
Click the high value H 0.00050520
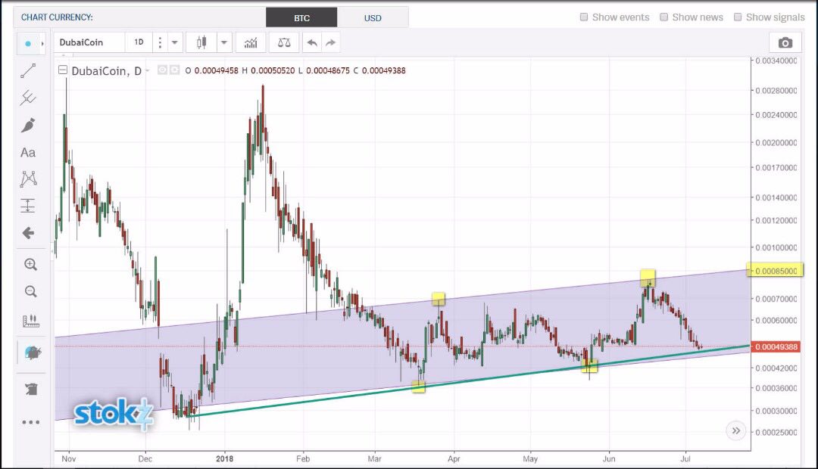pos(268,70)
